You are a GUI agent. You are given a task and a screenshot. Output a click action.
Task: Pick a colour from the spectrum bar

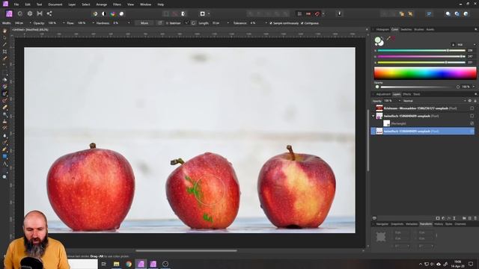(x=425, y=73)
